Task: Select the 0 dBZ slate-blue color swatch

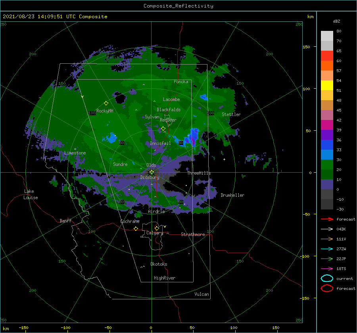Action: click(327, 185)
